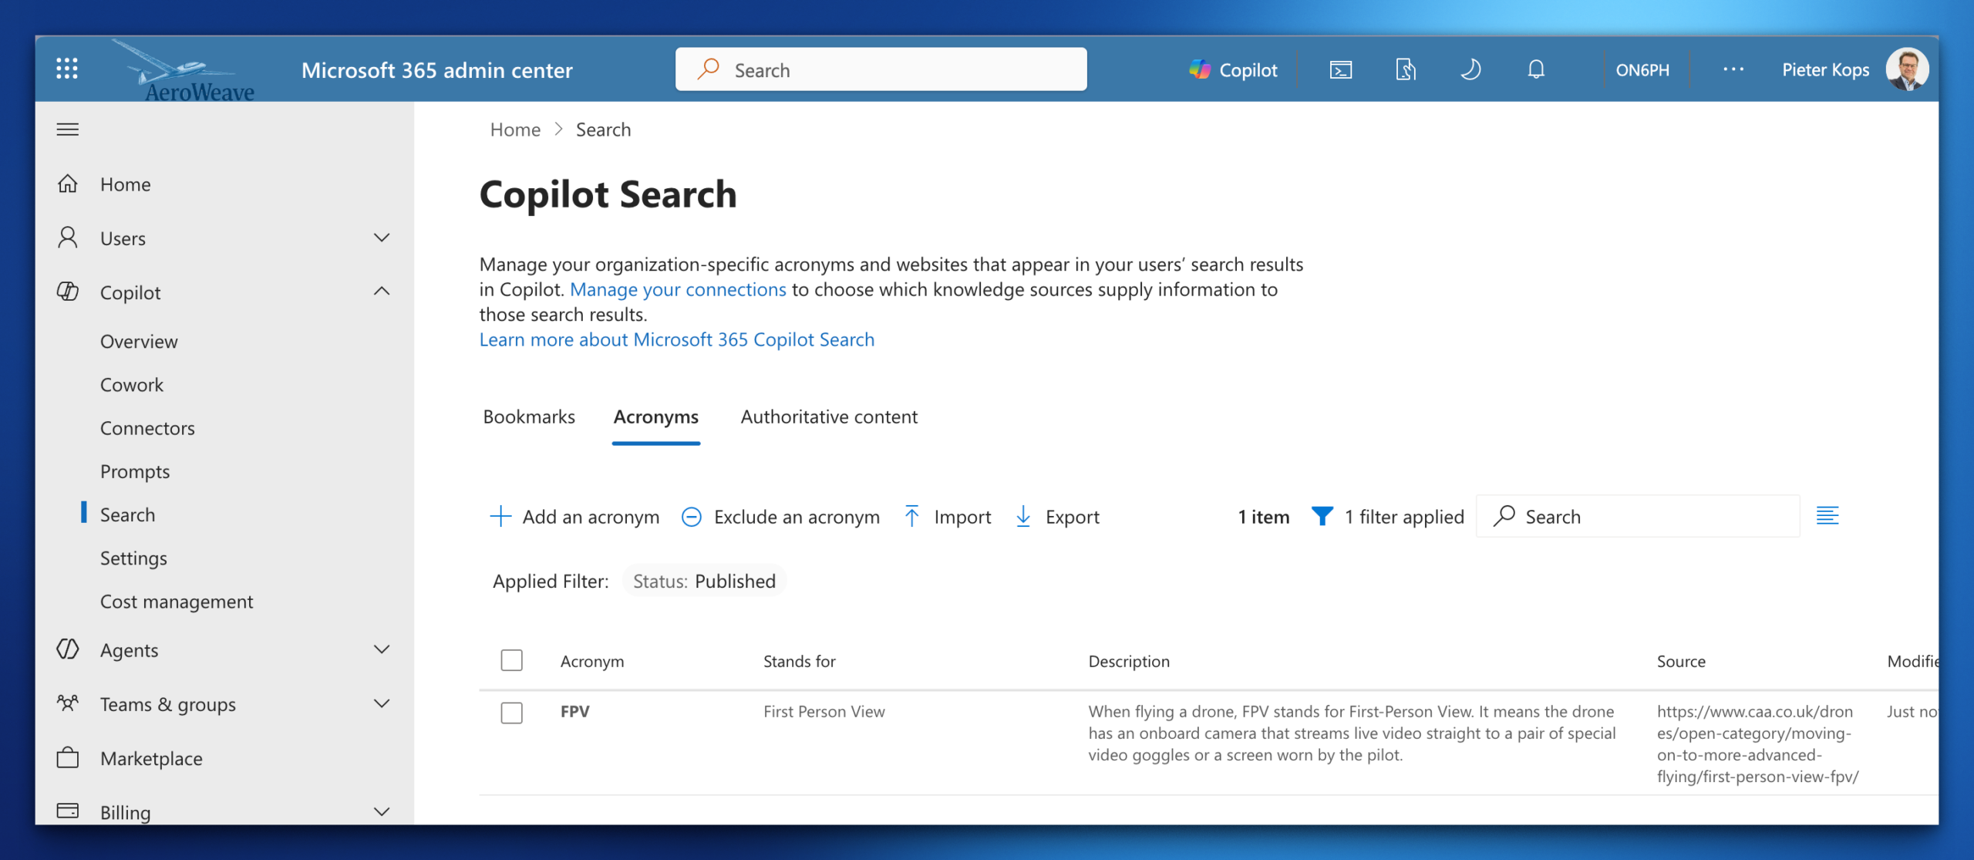Expand the Agents section chevron
The width and height of the screenshot is (1974, 860).
[382, 649]
